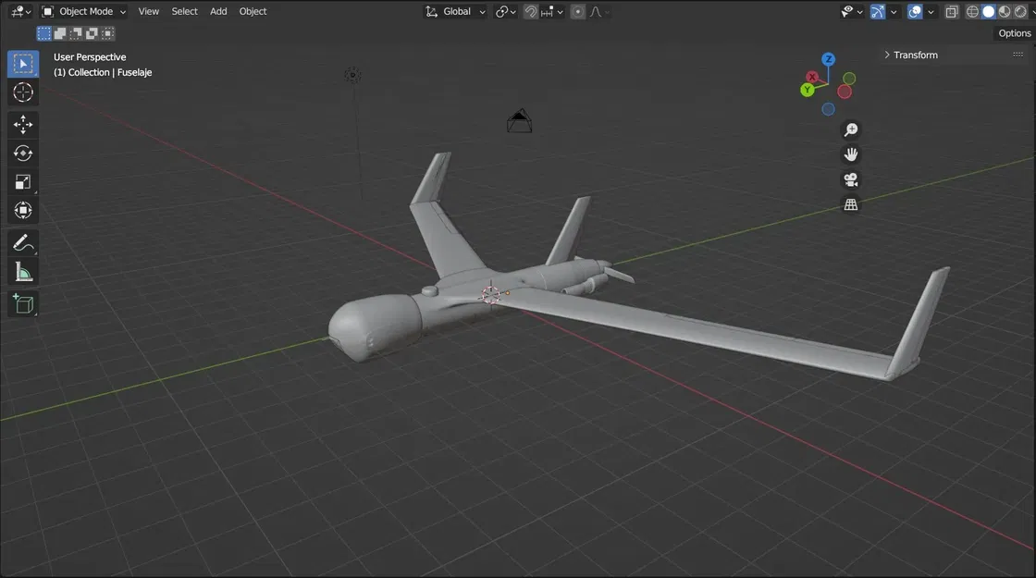Select the Annotate tool
Screen dimensions: 1036x578
pyautogui.click(x=22, y=242)
